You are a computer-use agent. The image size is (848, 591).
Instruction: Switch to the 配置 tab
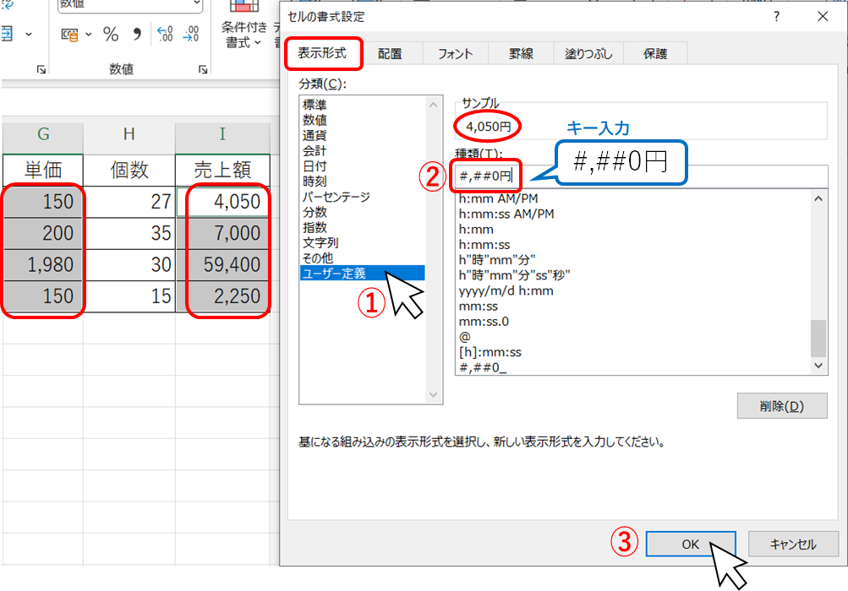tap(390, 53)
